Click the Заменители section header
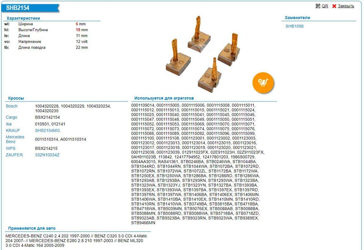The height and width of the screenshot is (250, 364). (x=297, y=18)
